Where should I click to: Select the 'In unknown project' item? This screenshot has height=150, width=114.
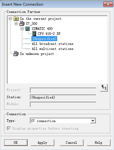click(37, 54)
